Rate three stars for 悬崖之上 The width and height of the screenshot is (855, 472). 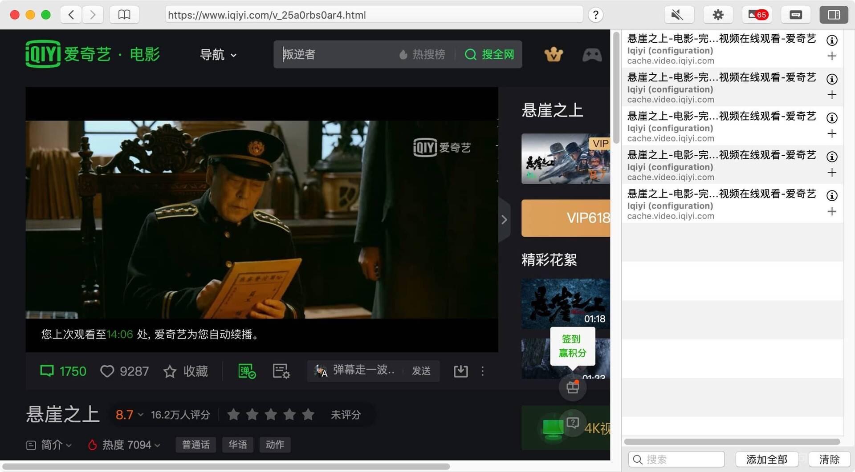click(271, 415)
